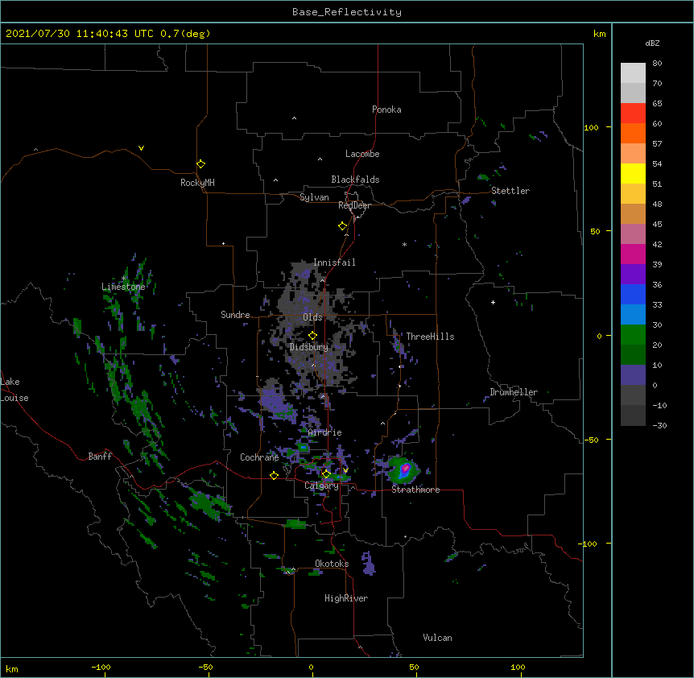This screenshot has height=678, width=694.
Task: Click the Drumheller label
Action: pyautogui.click(x=514, y=392)
